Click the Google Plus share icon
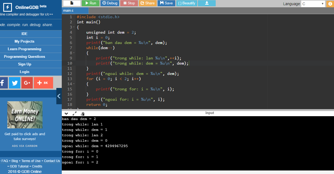 click(27, 83)
